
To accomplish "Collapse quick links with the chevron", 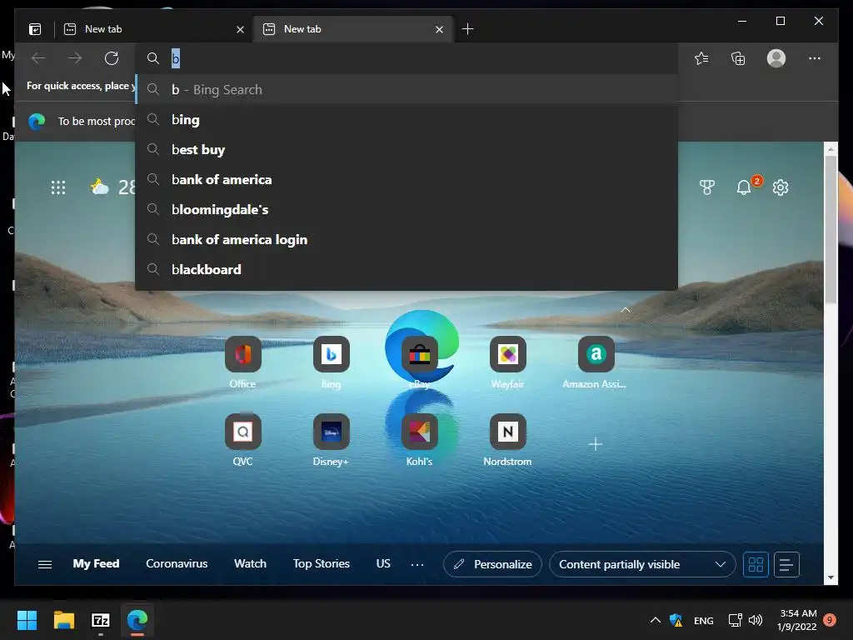I will [x=626, y=310].
